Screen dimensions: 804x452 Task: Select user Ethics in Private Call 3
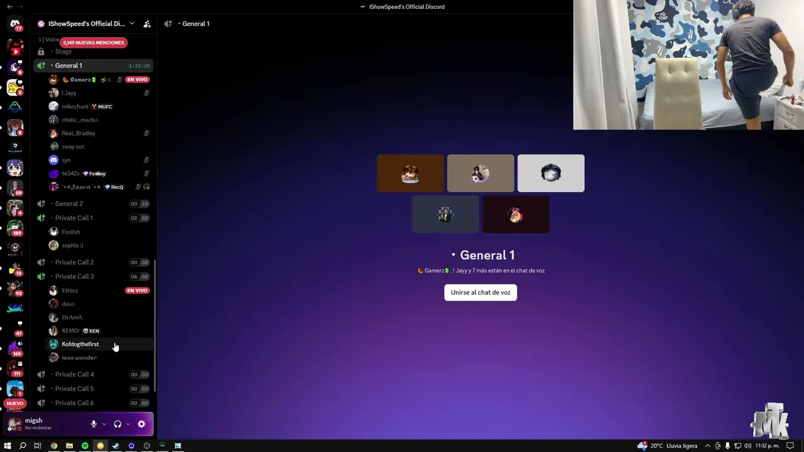click(99, 291)
